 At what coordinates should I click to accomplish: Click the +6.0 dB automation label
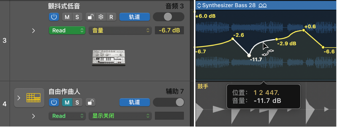(x=205, y=16)
